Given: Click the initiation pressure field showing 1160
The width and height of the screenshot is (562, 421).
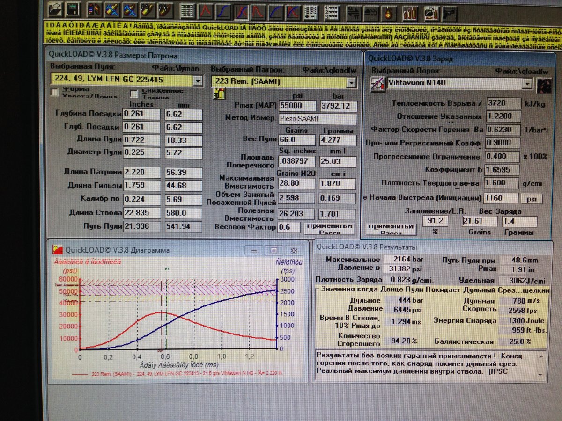Looking at the screenshot, I should click(501, 198).
